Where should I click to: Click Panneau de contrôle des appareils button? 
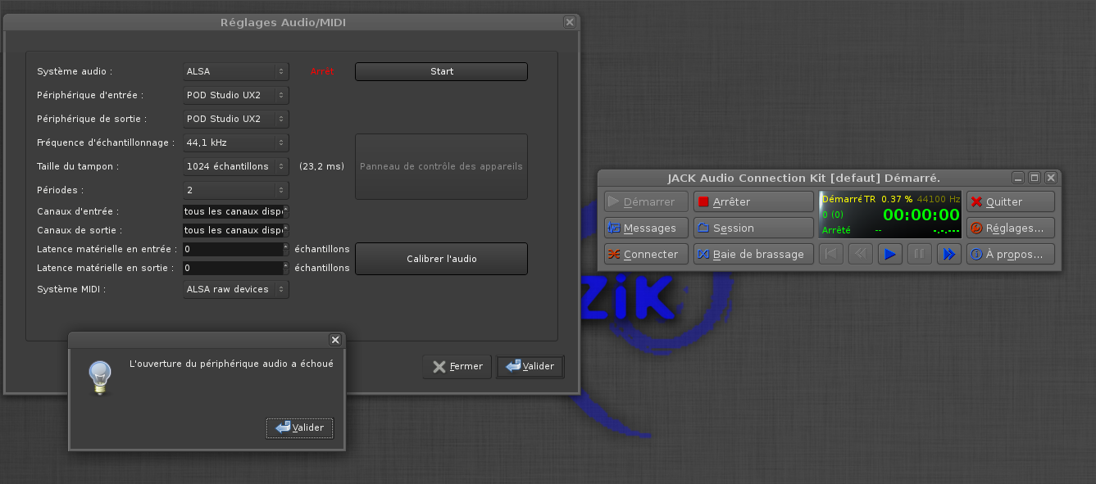click(x=441, y=166)
